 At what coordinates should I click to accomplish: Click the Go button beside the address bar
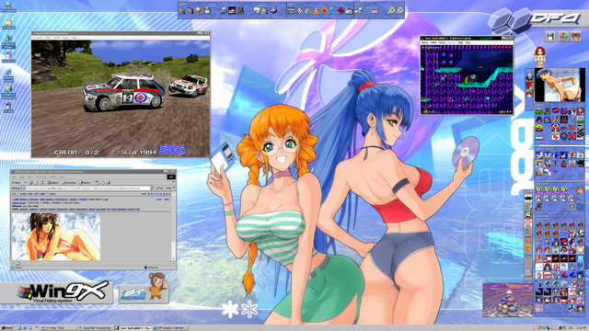(x=159, y=188)
